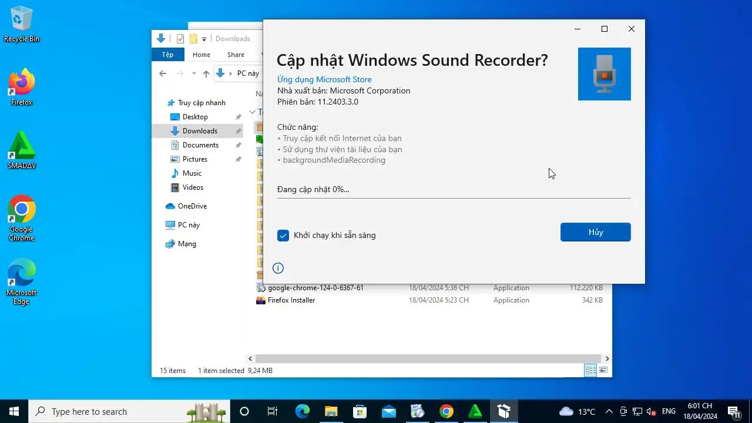Open Videos in navigation pane

pos(193,187)
